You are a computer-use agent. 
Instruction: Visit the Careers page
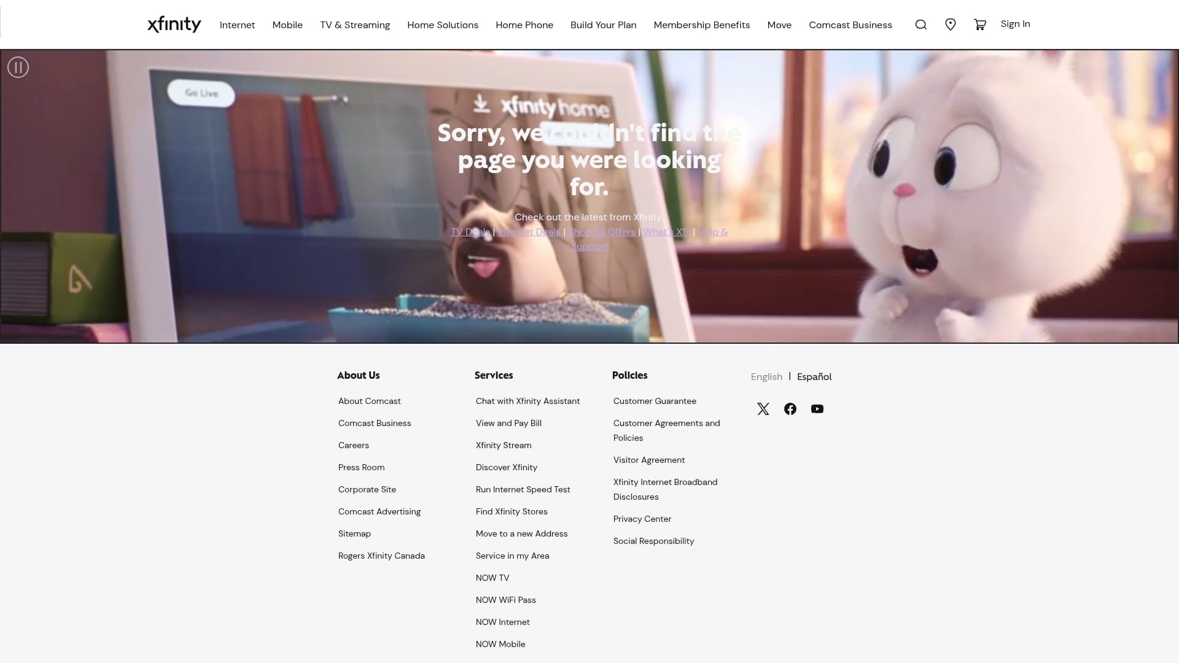pos(354,446)
